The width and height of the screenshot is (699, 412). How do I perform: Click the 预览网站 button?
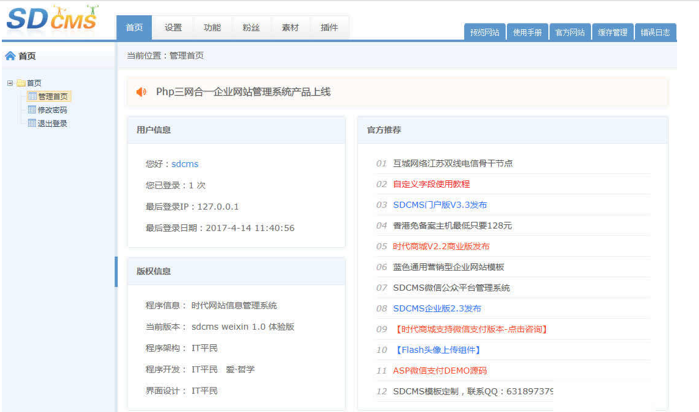click(x=484, y=31)
